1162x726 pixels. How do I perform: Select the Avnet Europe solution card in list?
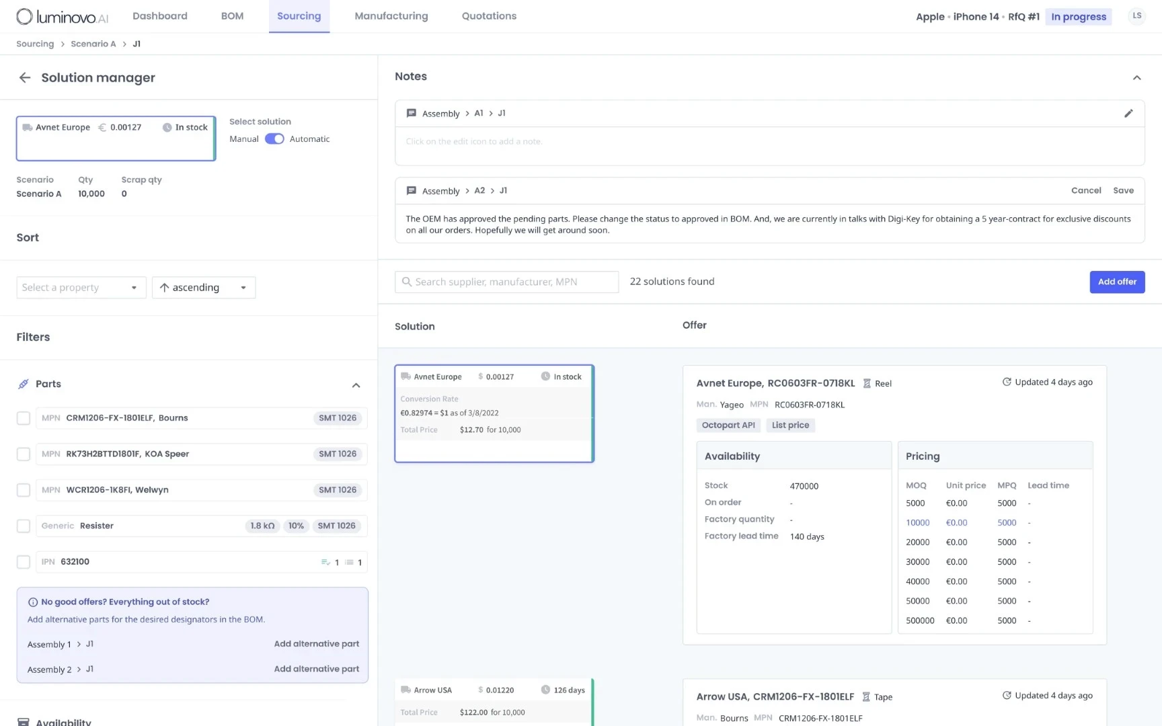tap(494, 414)
